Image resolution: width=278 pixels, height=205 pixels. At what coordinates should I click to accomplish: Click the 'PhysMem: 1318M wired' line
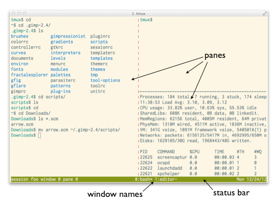pyautogui.click(x=203, y=124)
